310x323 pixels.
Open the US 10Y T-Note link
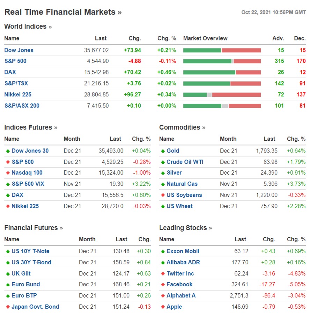[30, 251]
